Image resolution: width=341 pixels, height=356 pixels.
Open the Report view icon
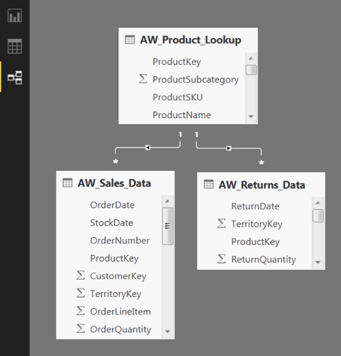click(14, 16)
